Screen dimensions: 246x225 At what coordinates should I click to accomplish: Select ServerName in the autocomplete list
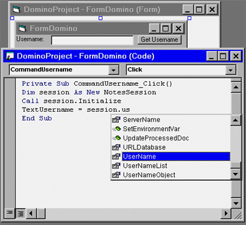pyautogui.click(x=142, y=120)
